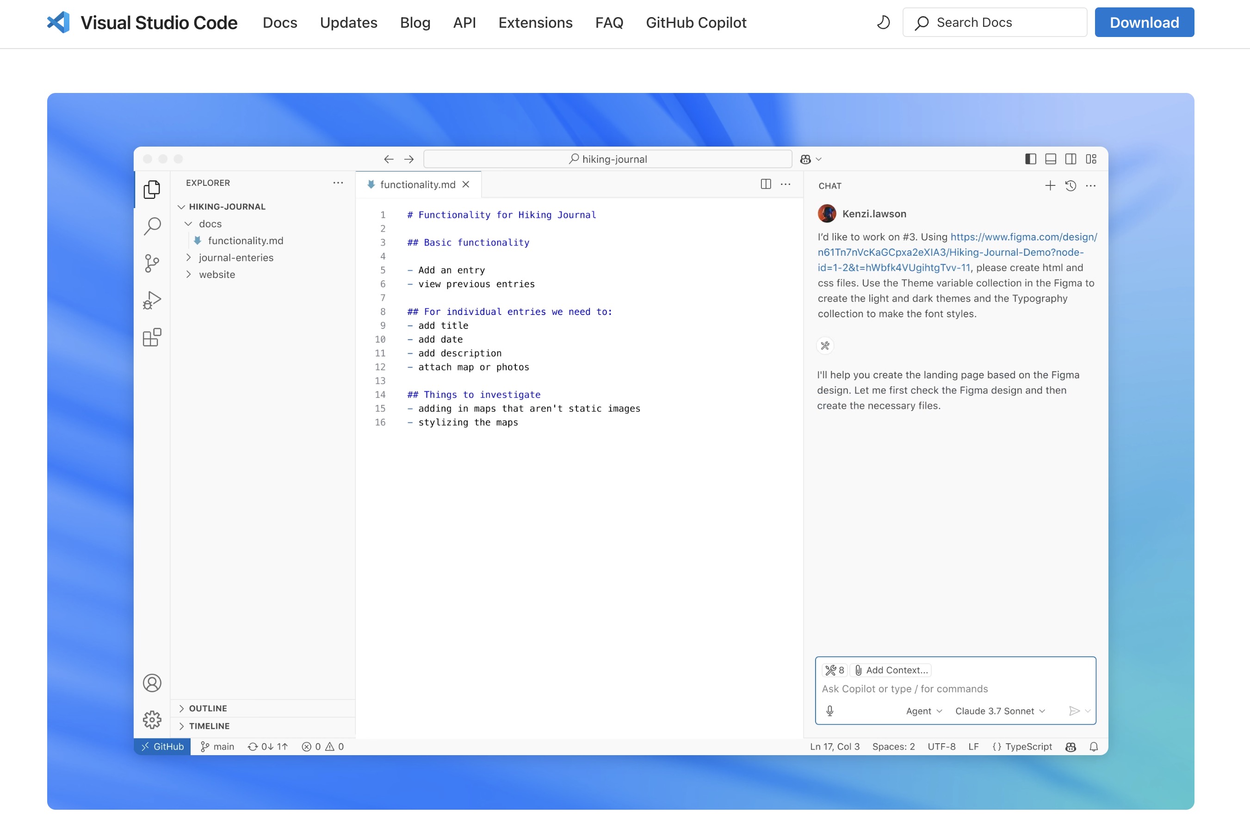Viewport: 1250px width, 825px height.
Task: Toggle primary side bar layout icon
Action: tap(1031, 159)
